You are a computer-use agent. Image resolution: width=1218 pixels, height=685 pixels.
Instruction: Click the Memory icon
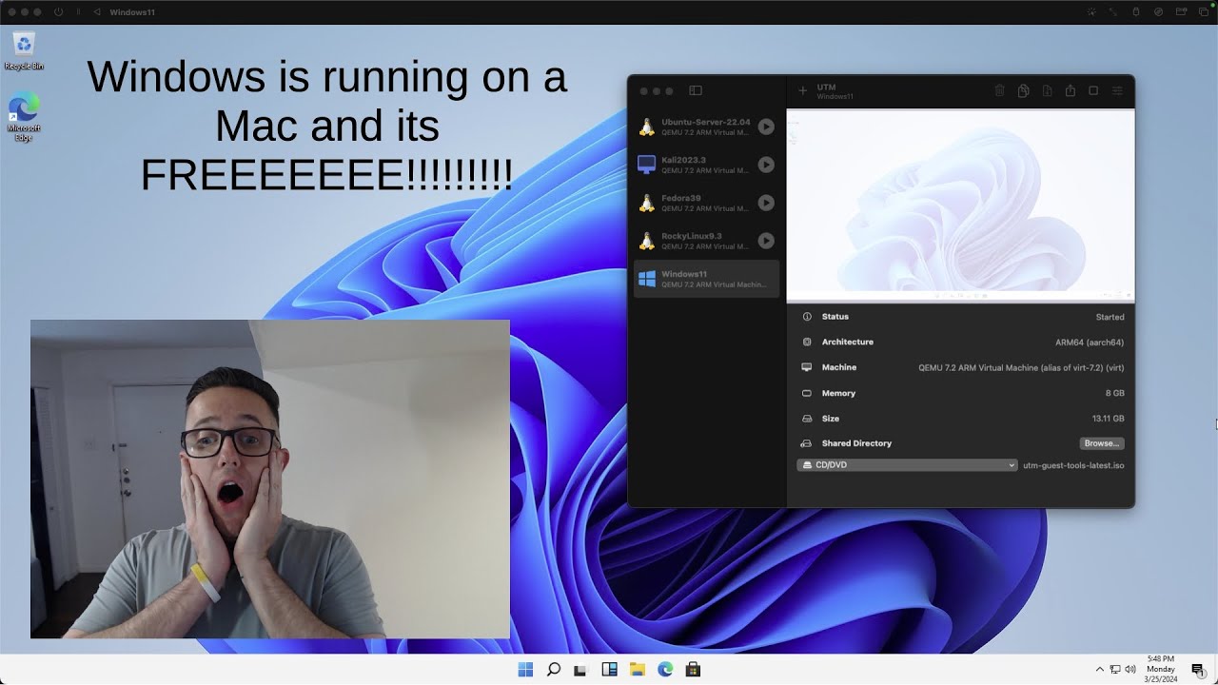pos(807,393)
